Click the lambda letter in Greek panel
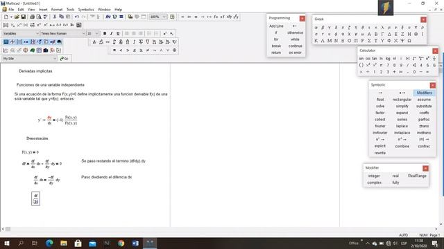Image resolution: width=444 pixels, height=249 pixels. 382,28
